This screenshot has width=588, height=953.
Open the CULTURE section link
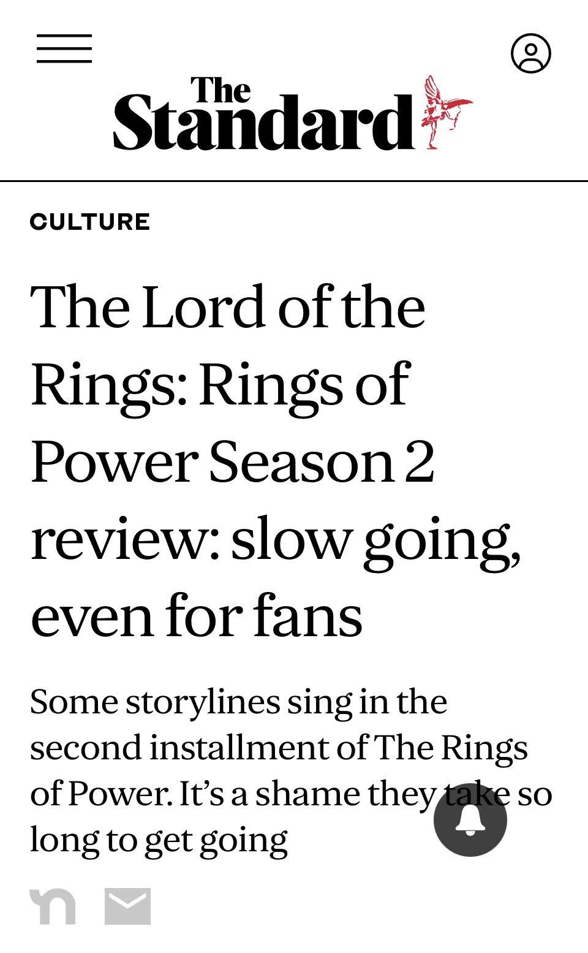tap(90, 221)
